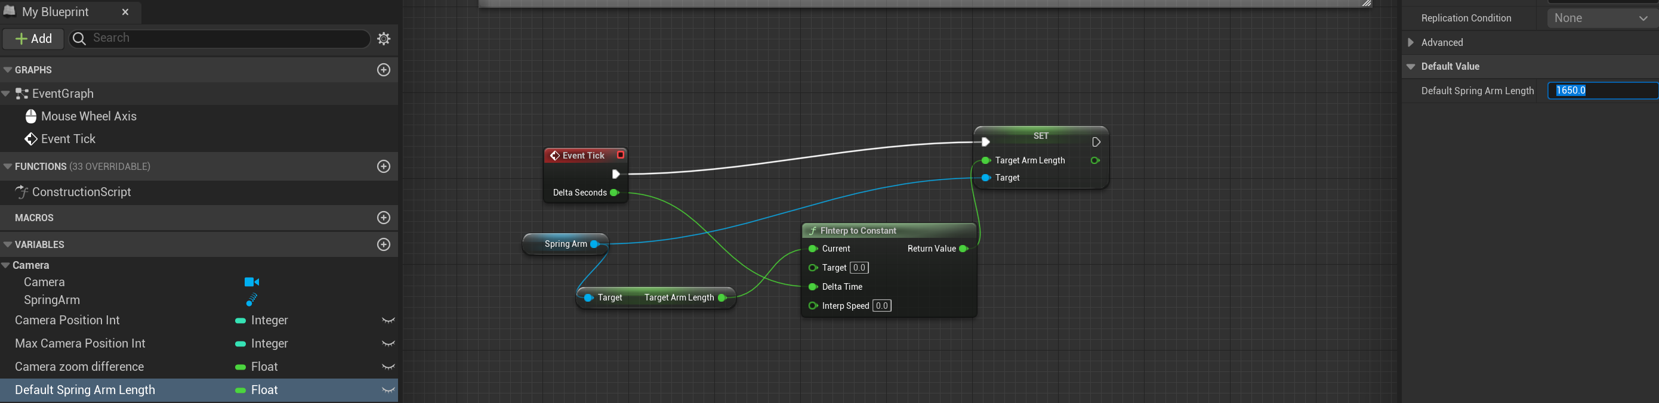The height and width of the screenshot is (403, 1659).
Task: Change type pill of Camera Position Int
Action: click(240, 321)
